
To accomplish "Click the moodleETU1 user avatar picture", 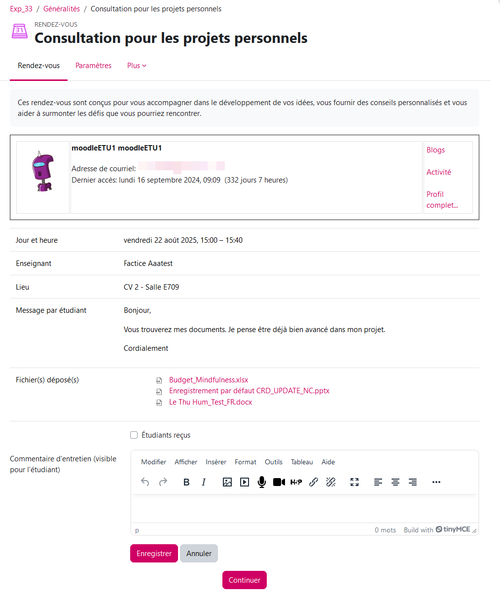I will 43,172.
